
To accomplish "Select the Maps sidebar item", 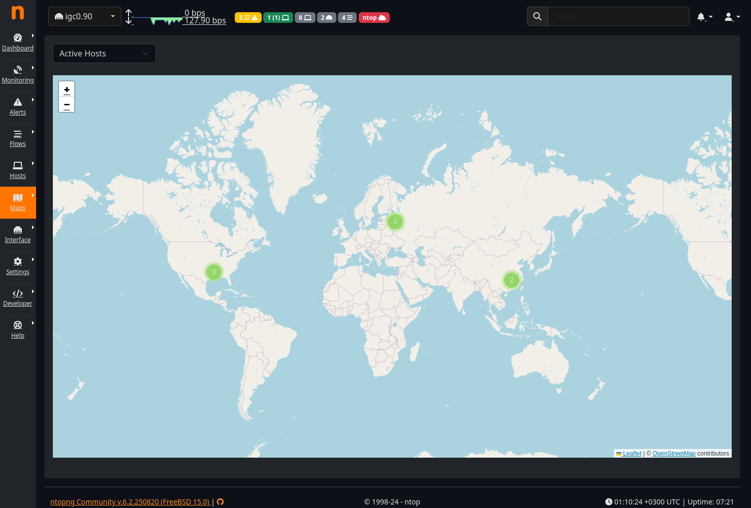I will (x=18, y=202).
